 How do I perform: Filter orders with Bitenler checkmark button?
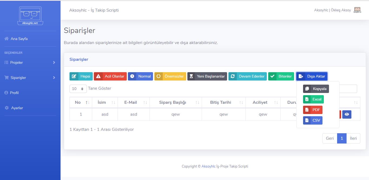point(281,76)
